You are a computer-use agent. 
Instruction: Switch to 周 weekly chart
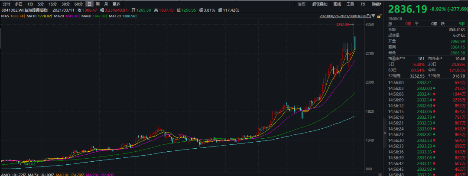[x=97, y=4]
